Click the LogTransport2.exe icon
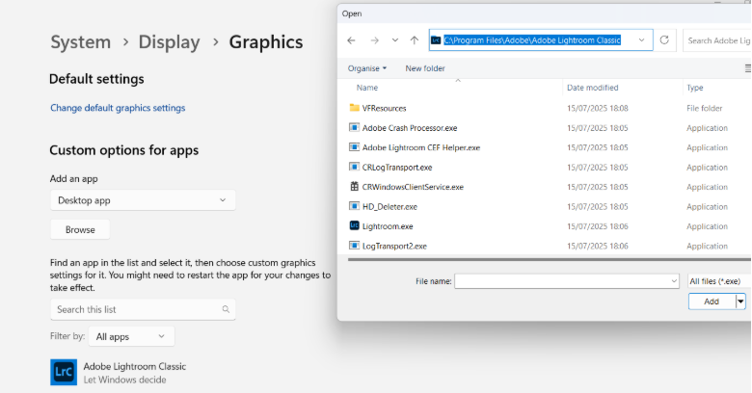 (x=355, y=246)
